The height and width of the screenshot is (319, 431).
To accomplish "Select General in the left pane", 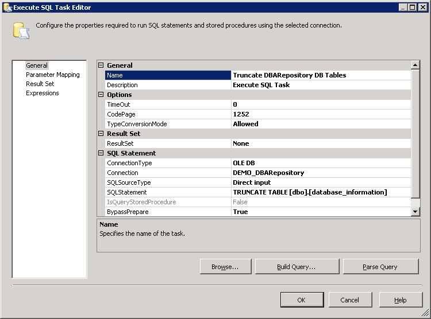I will click(x=37, y=65).
